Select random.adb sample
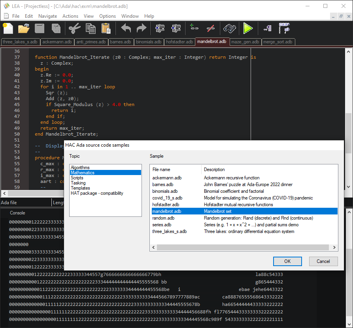This screenshot has width=353, height=328. (x=244, y=218)
